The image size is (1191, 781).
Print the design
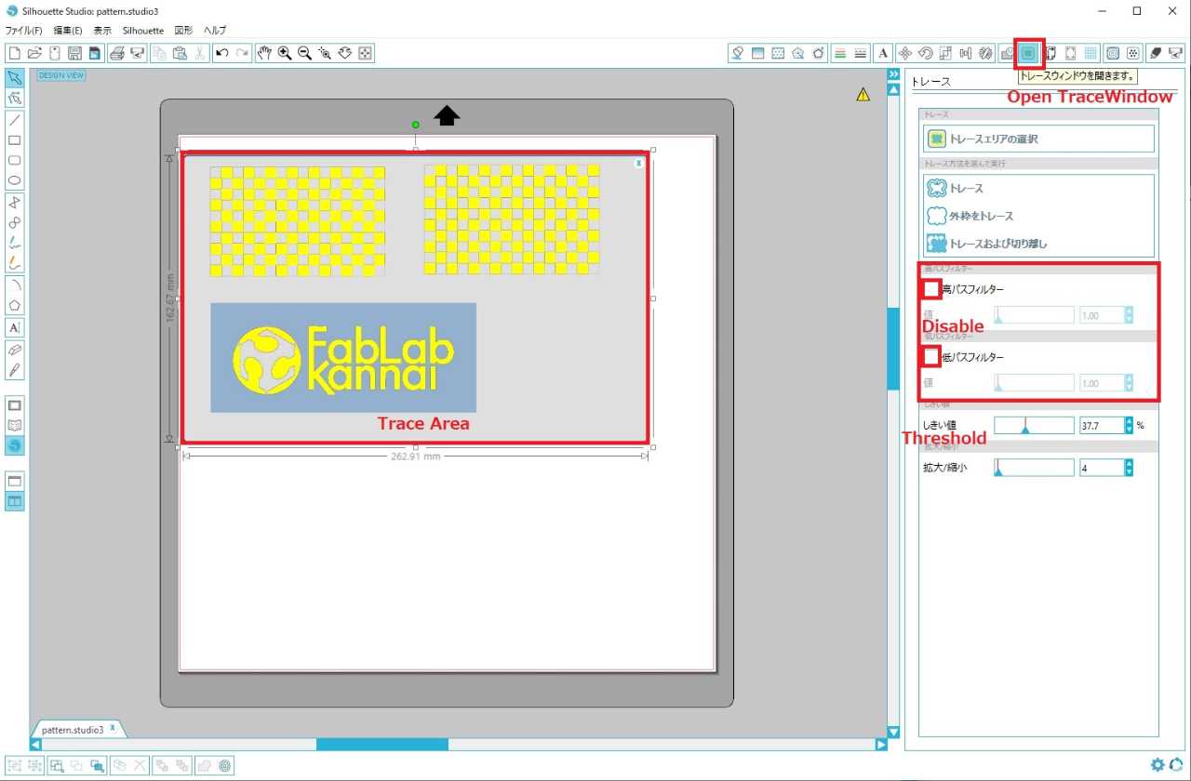point(117,53)
